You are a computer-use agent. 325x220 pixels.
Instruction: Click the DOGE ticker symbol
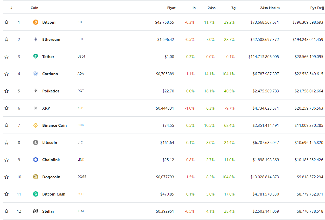pyautogui.click(x=82, y=177)
